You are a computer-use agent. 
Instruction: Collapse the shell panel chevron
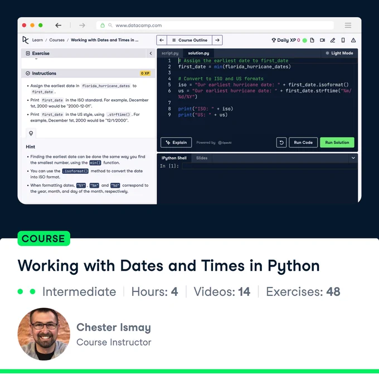[353, 158]
